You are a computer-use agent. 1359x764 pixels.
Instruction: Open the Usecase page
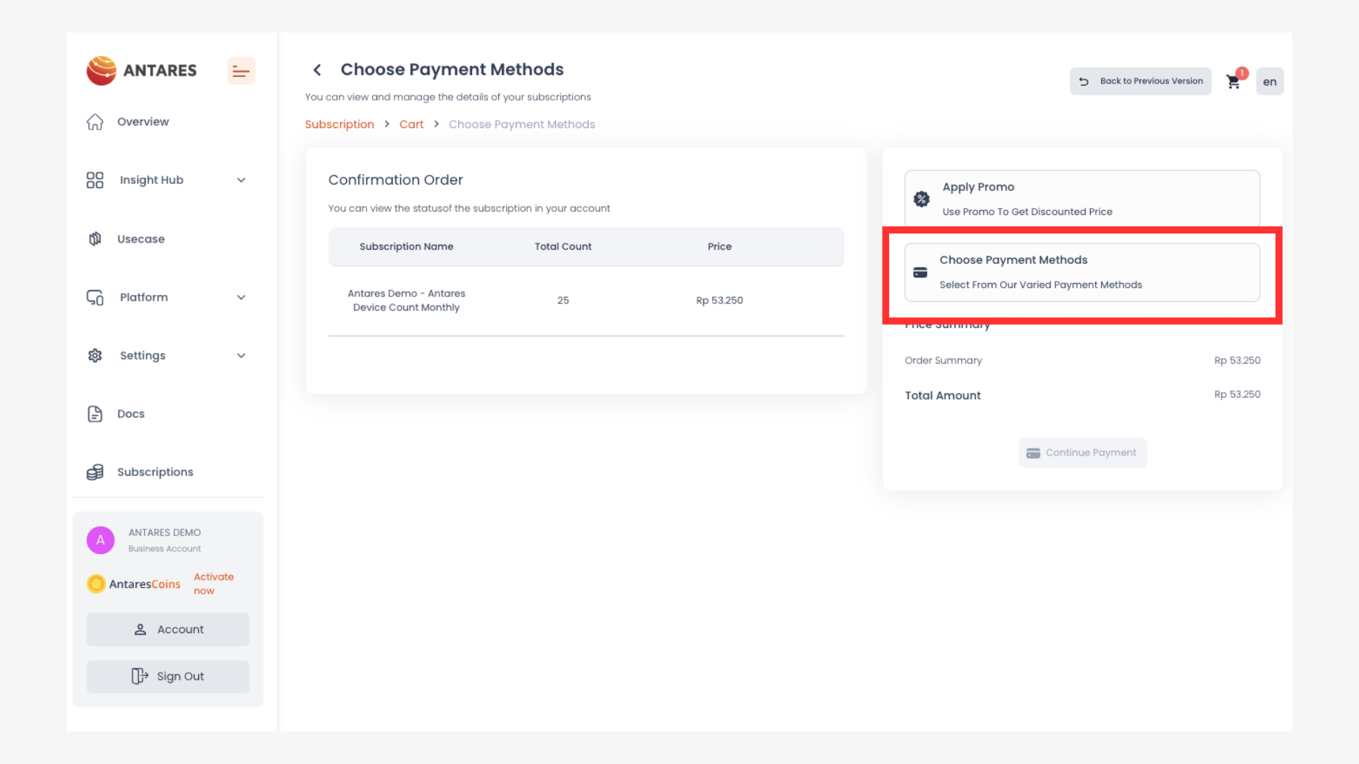tap(141, 239)
